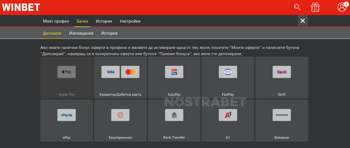Select the A1 logo
This screenshot has height=148, width=350.
(228, 115)
